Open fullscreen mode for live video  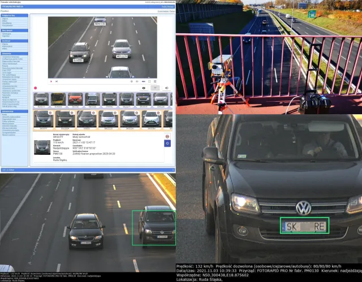149,81
